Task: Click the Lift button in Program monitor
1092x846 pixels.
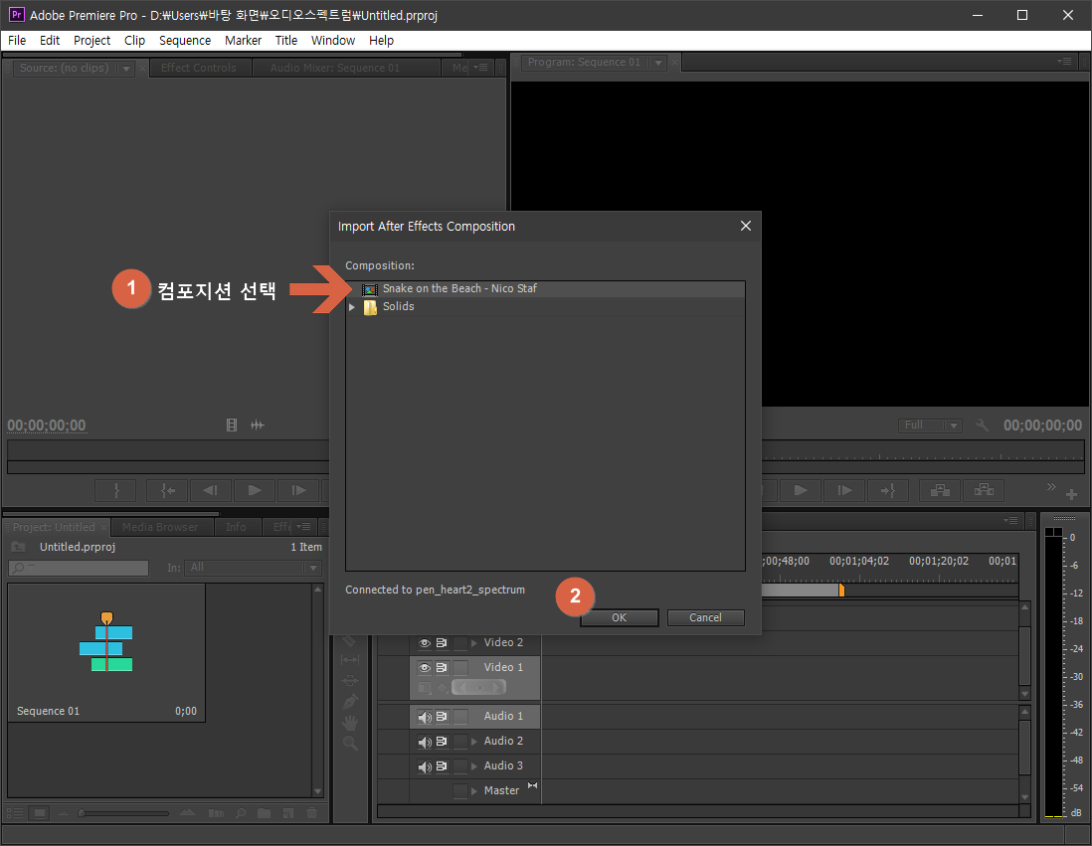Action: 940,490
